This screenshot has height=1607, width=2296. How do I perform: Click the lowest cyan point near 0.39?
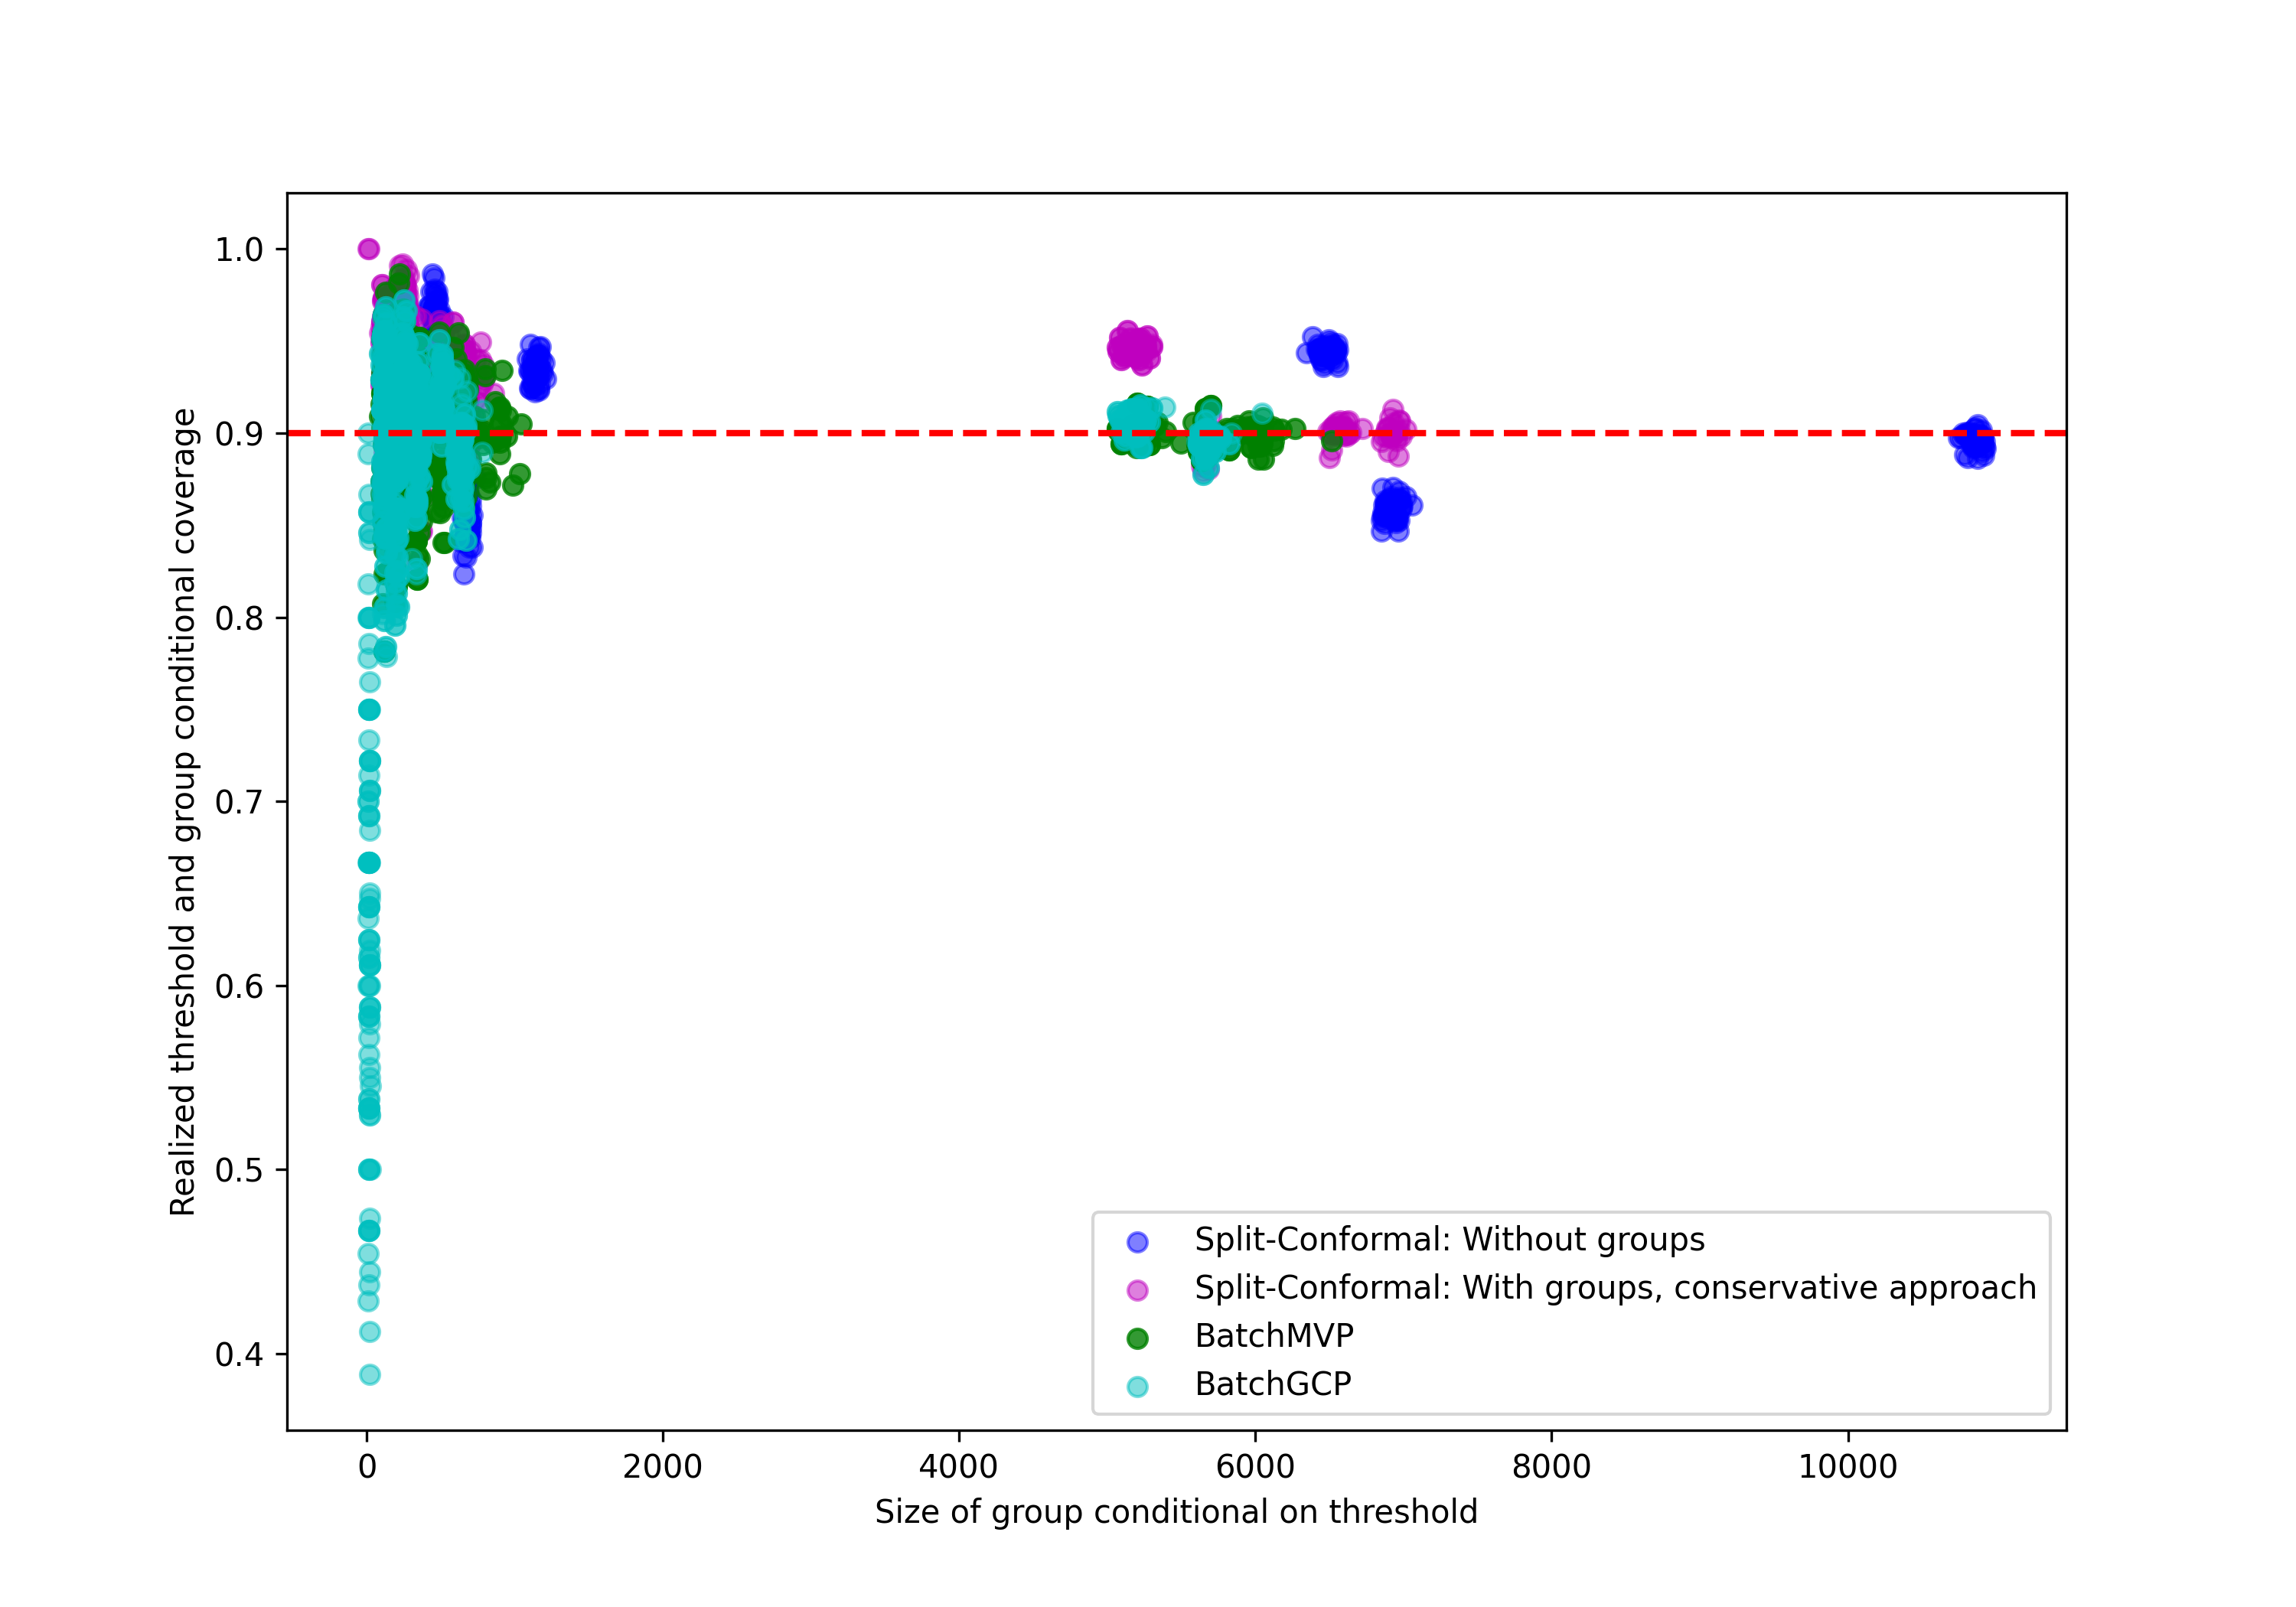click(369, 1374)
